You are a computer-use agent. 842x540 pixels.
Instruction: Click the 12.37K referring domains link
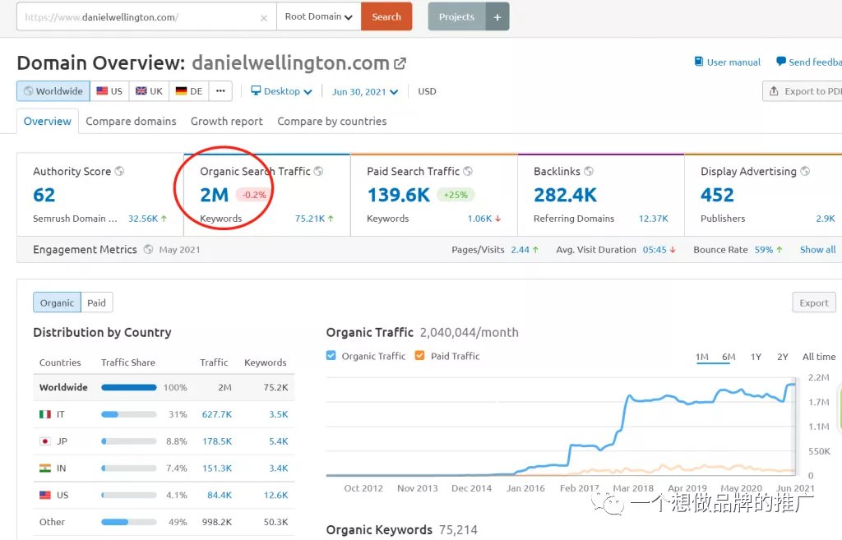tap(654, 219)
